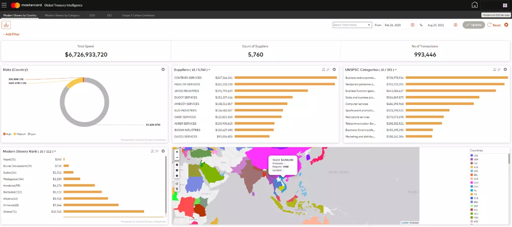Open the apps grid launcher

pyautogui.click(x=505, y=5)
